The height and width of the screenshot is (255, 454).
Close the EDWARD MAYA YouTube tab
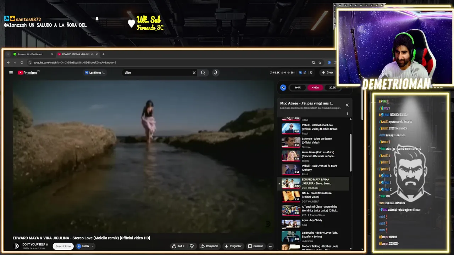tap(96, 54)
